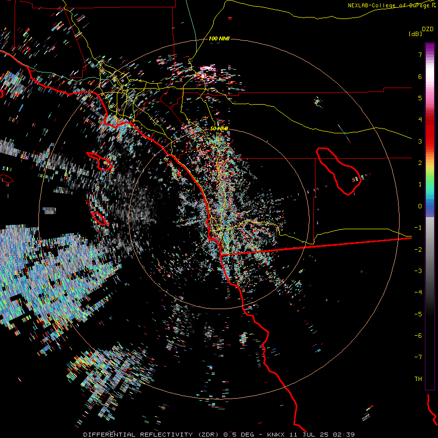
Task: Click the 4 value on the color scale
Action: tap(420, 120)
